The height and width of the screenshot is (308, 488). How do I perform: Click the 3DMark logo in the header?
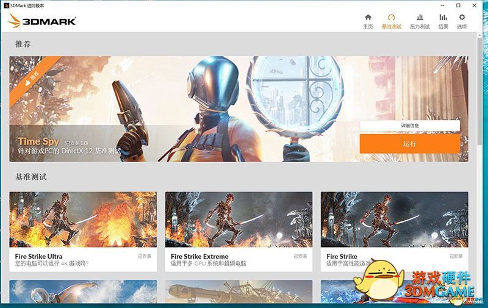(x=41, y=21)
